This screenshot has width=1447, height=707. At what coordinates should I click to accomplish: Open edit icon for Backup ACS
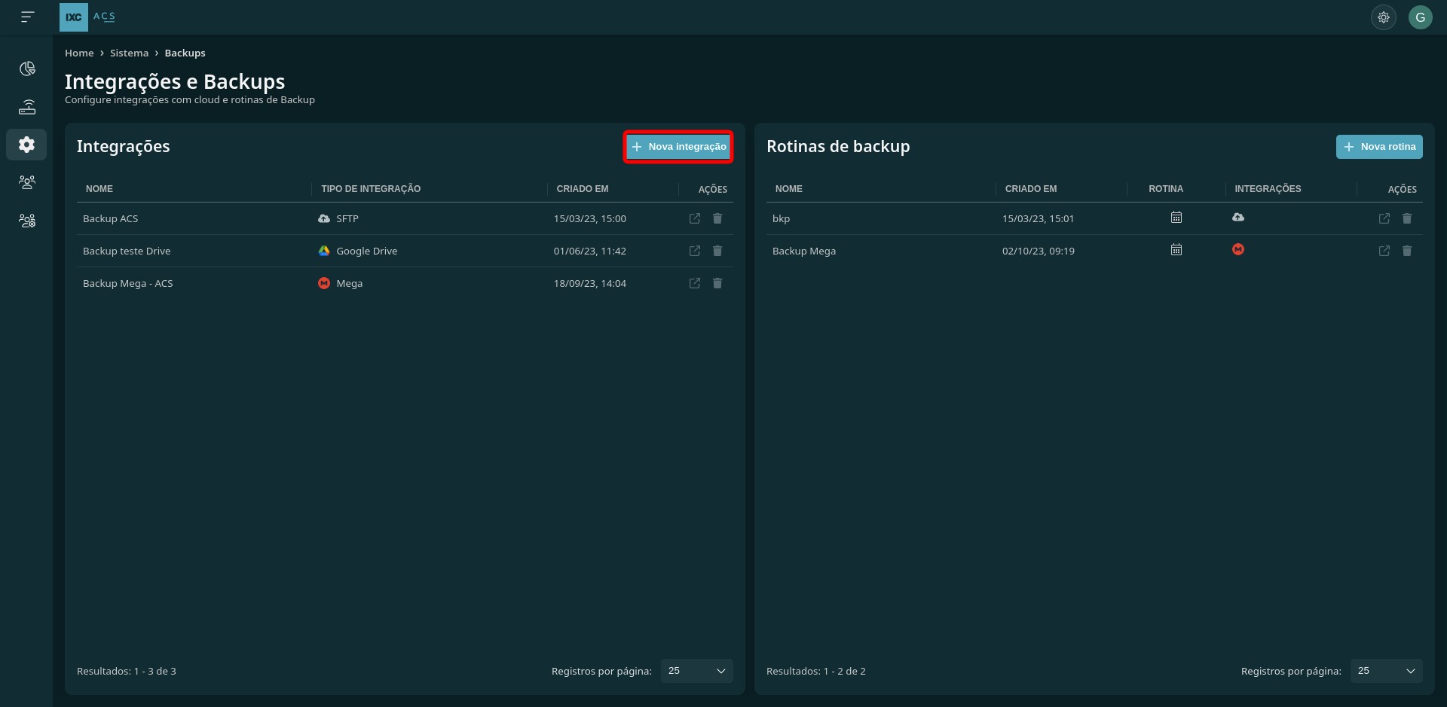(x=695, y=218)
